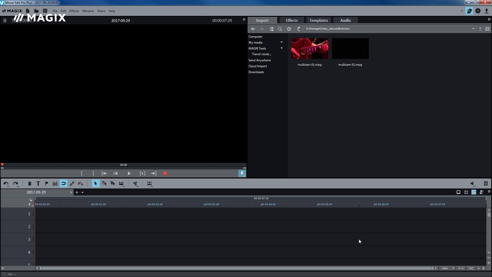Select the mouse/pointer tool
Screen dimensions: 492x277
pos(96,184)
